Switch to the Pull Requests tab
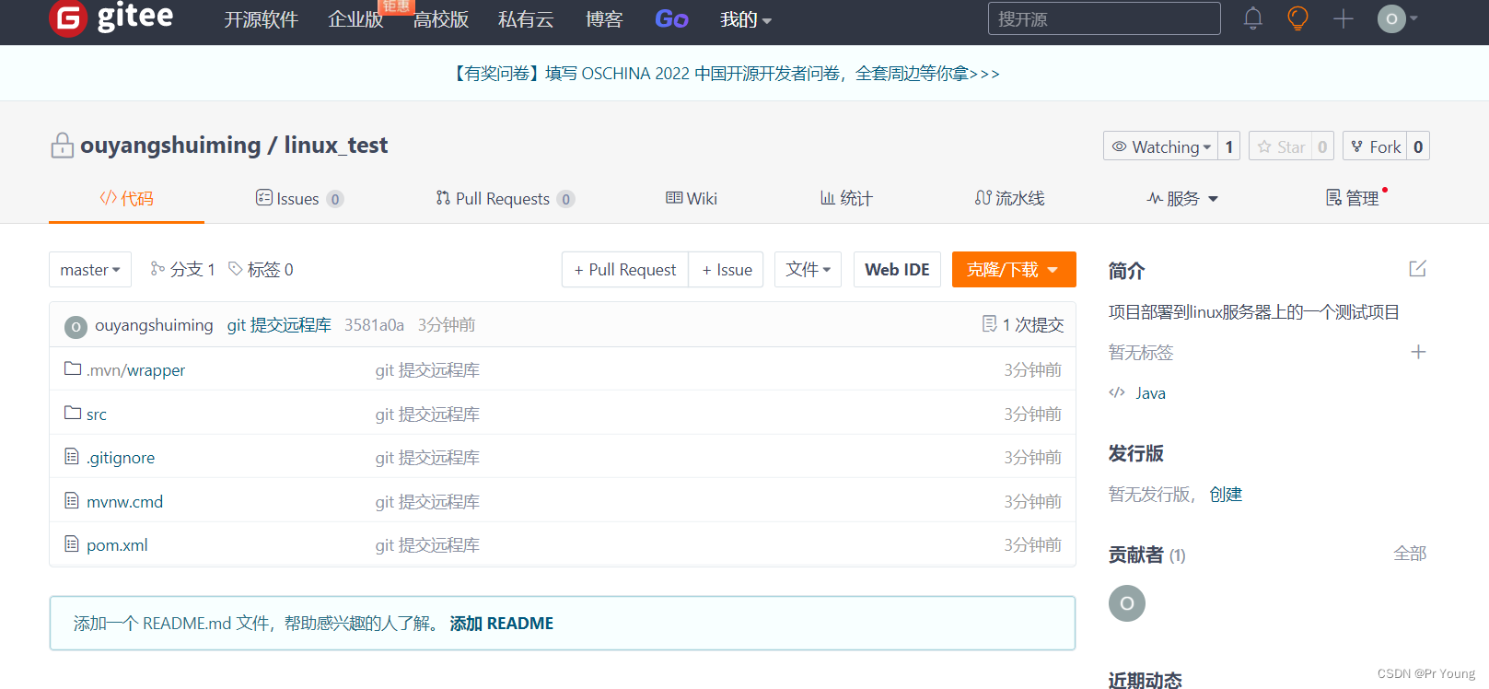The image size is (1489, 689). point(506,199)
